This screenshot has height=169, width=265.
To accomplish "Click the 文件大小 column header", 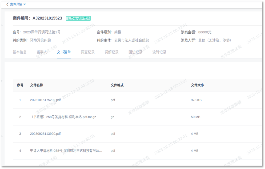I will tap(197, 85).
